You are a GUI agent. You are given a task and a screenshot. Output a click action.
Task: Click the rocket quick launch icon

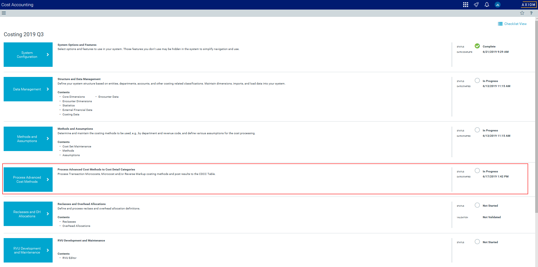(x=476, y=5)
